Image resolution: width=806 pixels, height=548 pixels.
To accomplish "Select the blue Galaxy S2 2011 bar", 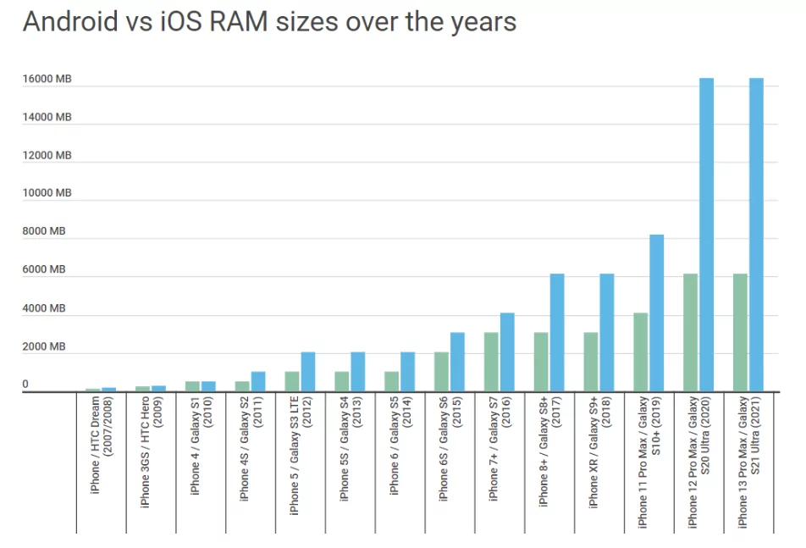I will pos(257,381).
